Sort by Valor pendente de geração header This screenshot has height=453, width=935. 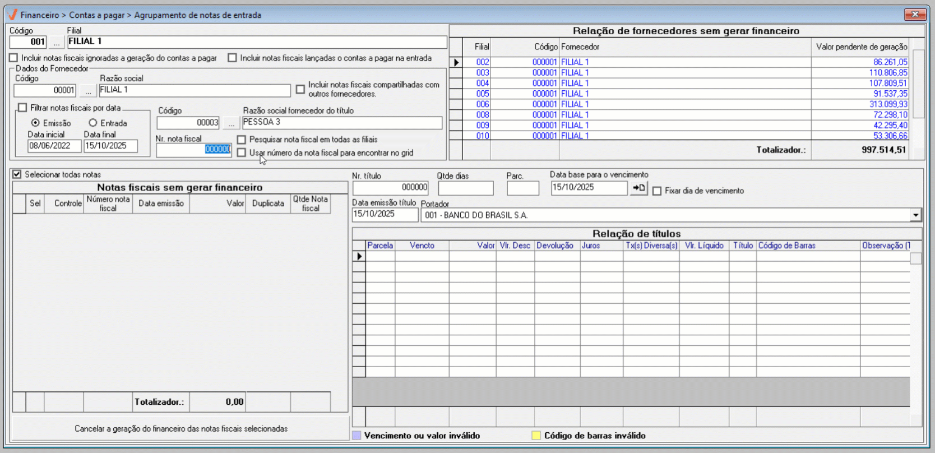coord(861,47)
